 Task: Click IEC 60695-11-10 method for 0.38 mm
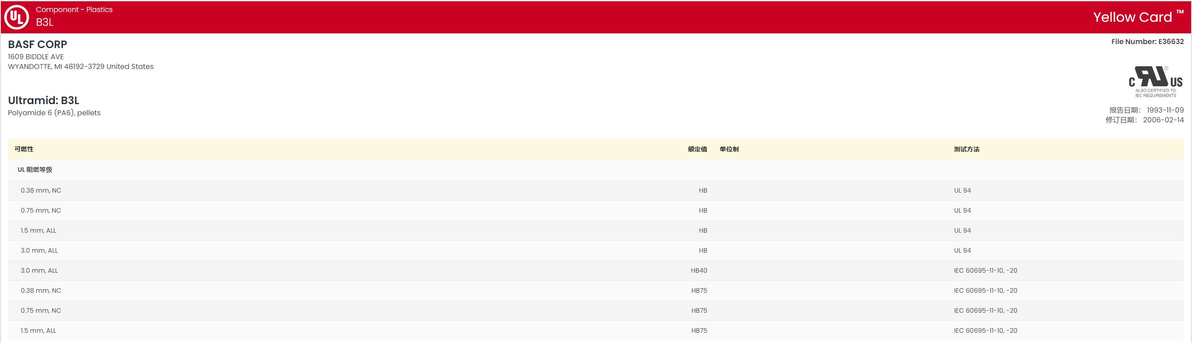986,291
